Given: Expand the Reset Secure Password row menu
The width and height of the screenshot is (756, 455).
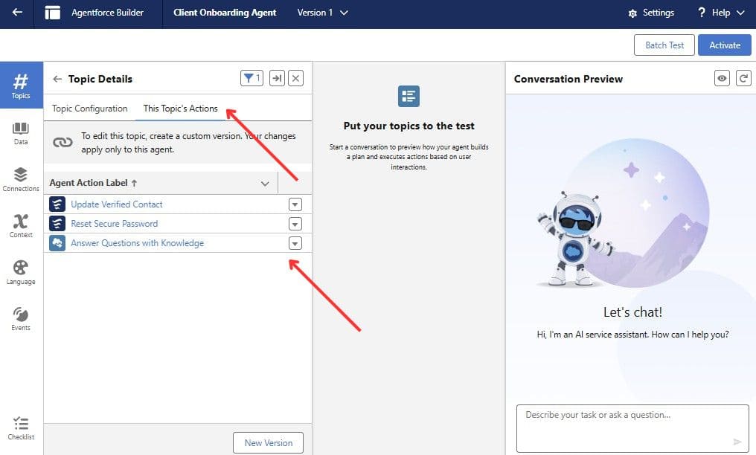Looking at the screenshot, I should [295, 224].
